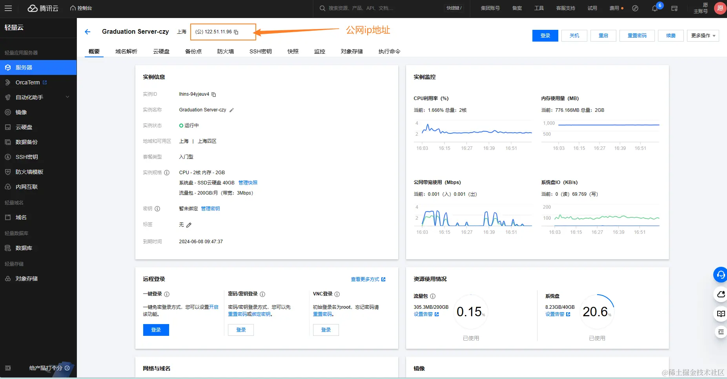727x379 pixels.
Task: Open 云硬盘 in the sidebar
Action: click(x=38, y=127)
